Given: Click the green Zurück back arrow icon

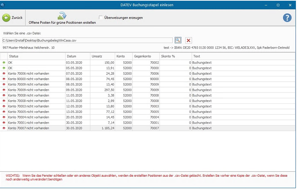Looking at the screenshot, I should [x=6, y=18].
